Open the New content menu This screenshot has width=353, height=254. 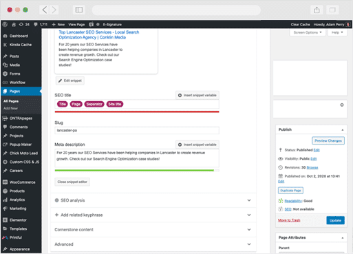coord(58,24)
